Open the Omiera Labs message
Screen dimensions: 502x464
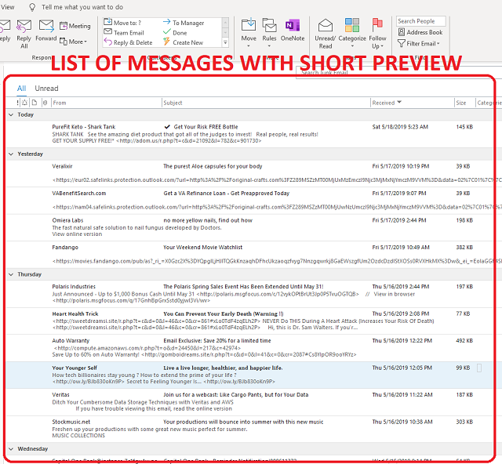249,227
